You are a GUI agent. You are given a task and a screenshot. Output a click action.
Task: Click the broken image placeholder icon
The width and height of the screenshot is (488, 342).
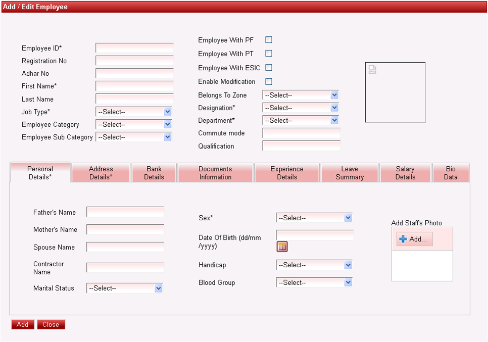pos(372,70)
